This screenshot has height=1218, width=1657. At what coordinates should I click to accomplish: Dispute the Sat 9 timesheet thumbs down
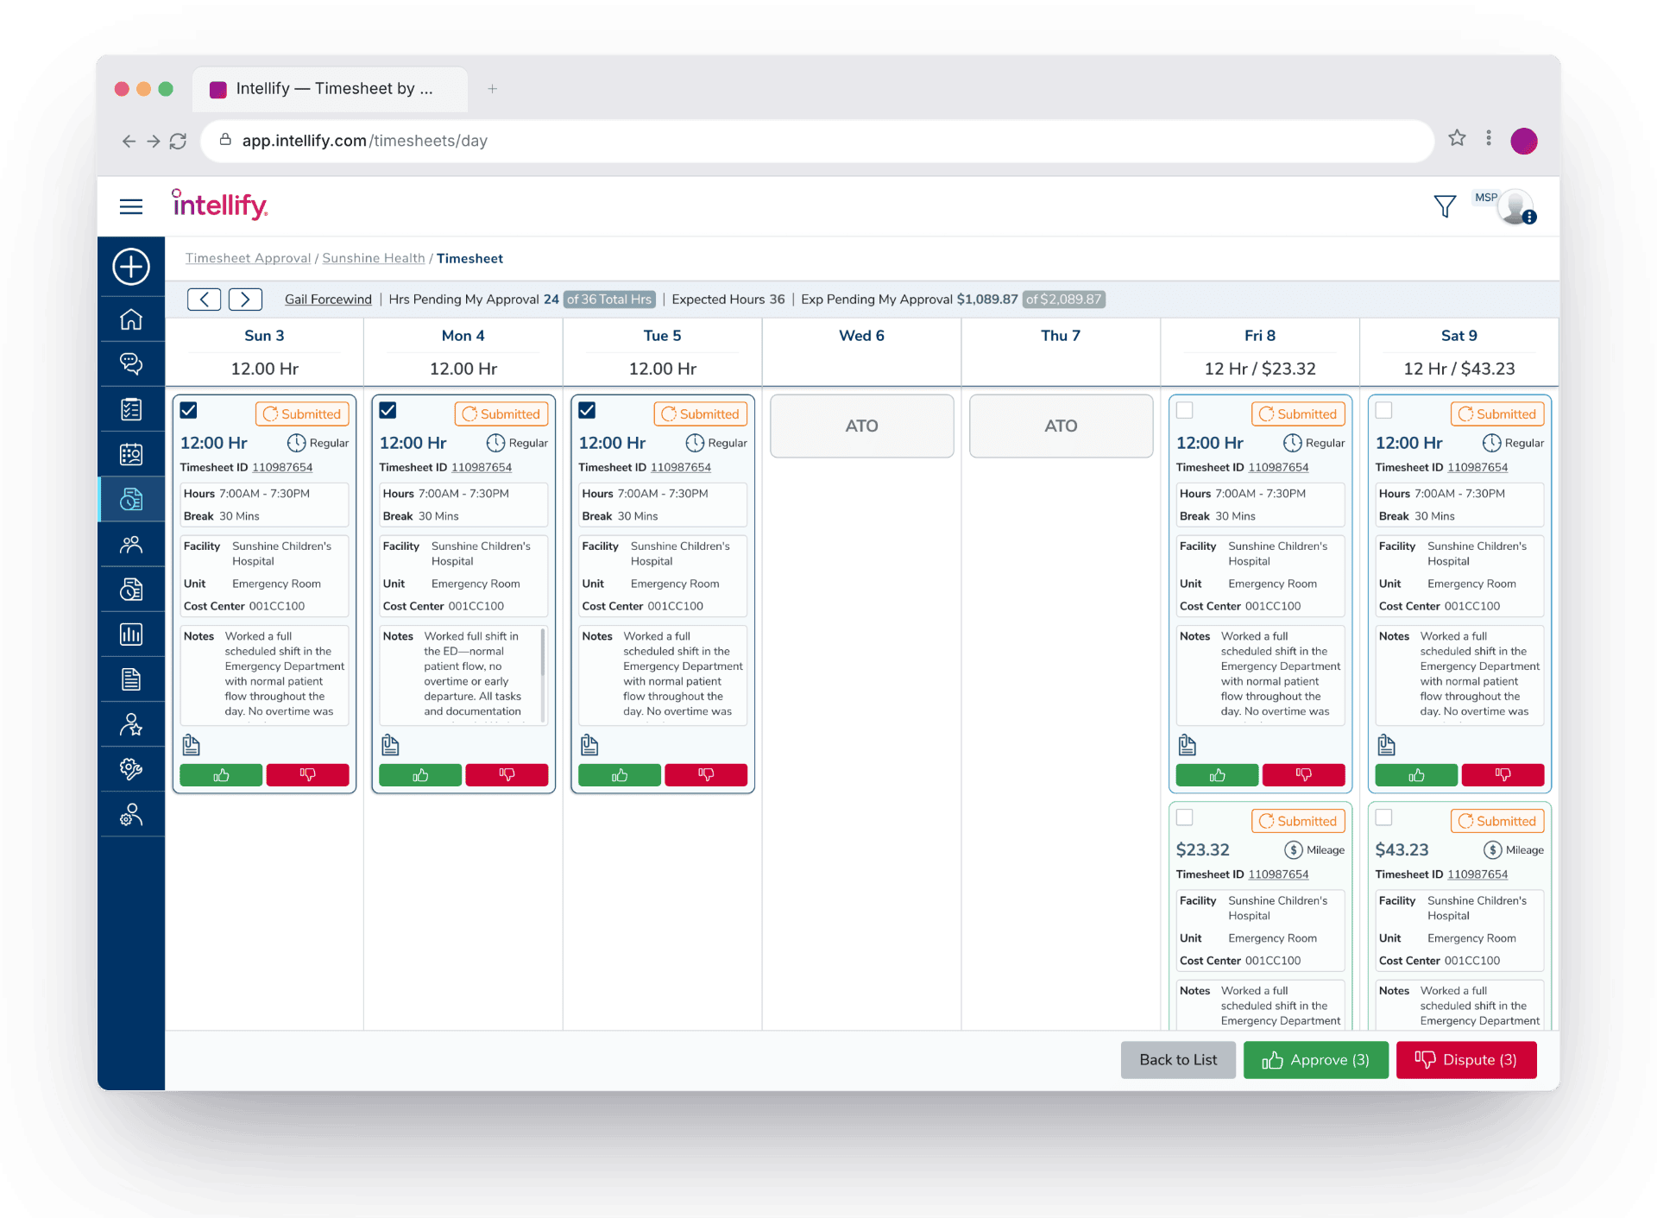point(1503,775)
